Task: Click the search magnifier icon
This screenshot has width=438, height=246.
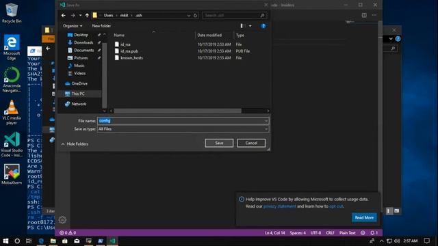Action: 262,15
